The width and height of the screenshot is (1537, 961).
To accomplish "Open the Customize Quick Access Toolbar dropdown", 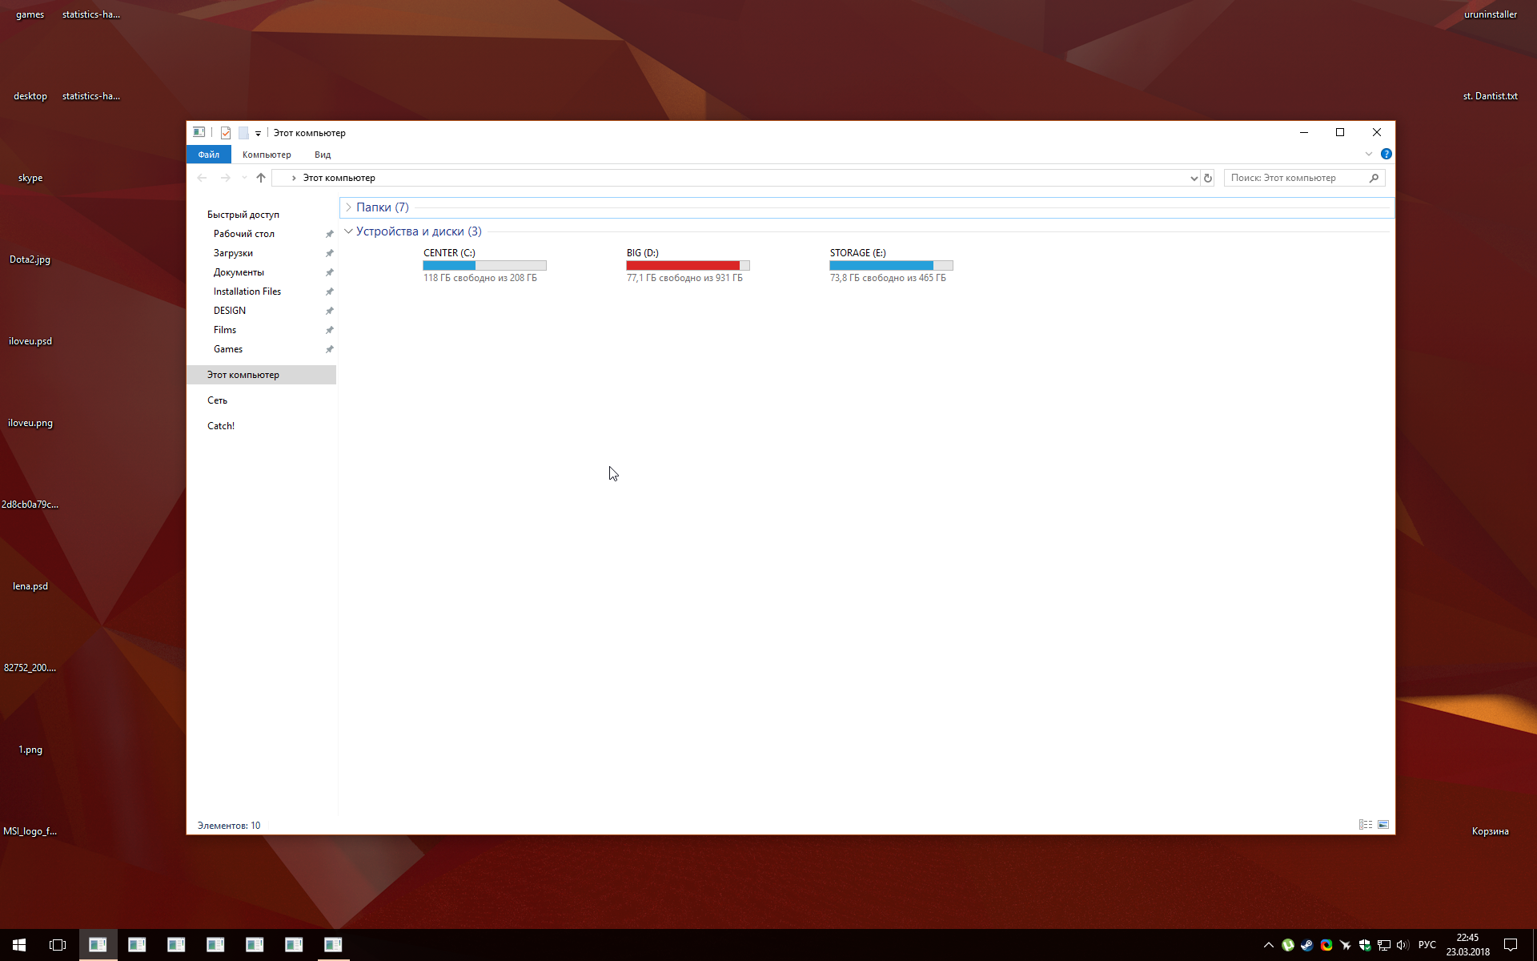I will 258,134.
